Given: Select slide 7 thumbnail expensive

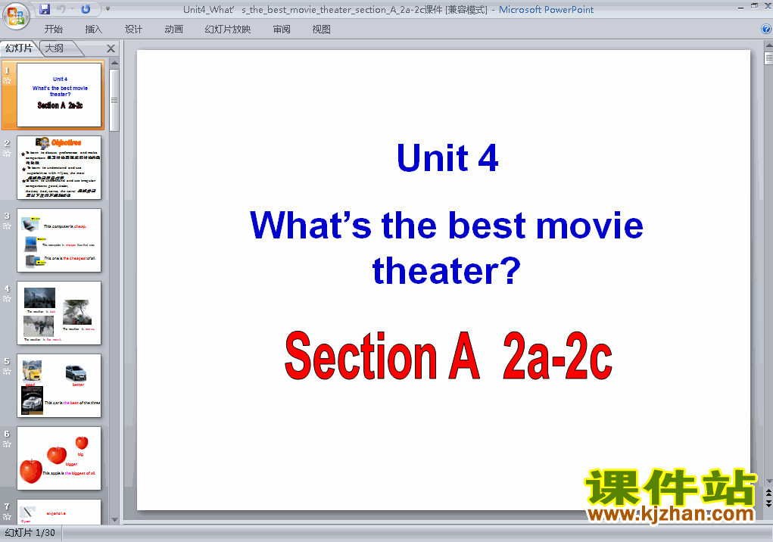Looking at the screenshot, I should [59, 512].
